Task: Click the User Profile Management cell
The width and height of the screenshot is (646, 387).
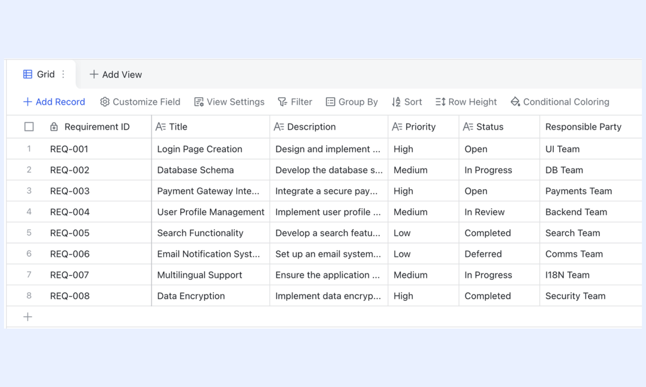Action: pos(211,212)
